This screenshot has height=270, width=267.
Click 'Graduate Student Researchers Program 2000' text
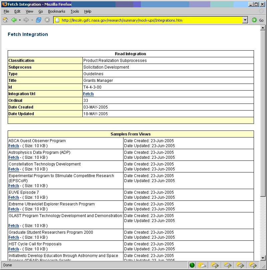(x=51, y=232)
